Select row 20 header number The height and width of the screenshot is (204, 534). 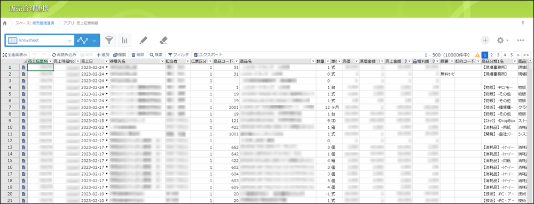(10, 194)
